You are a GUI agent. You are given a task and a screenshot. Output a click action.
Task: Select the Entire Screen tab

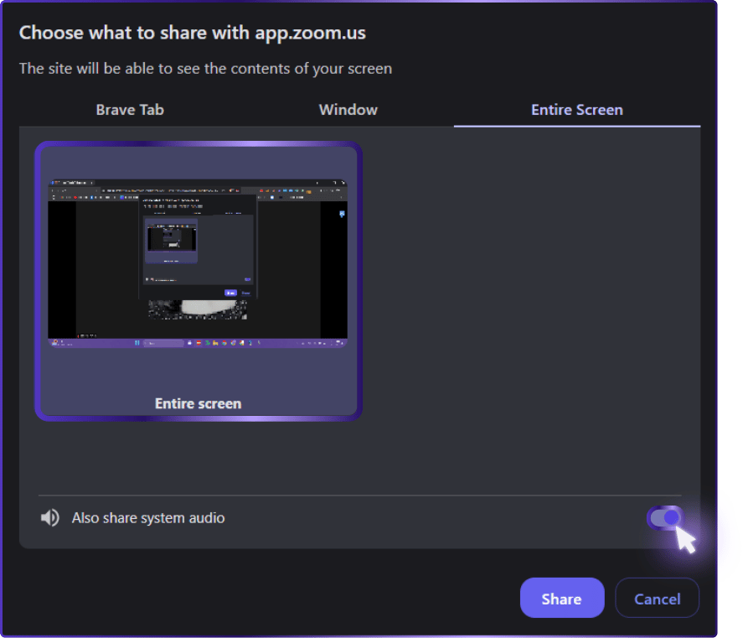[577, 110]
